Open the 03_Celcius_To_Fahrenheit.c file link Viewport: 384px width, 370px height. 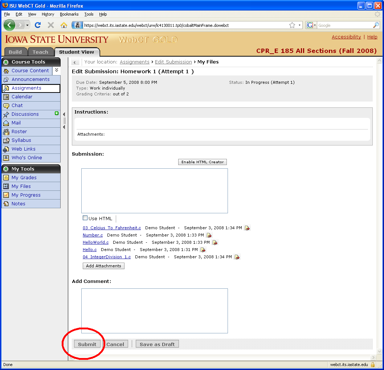pos(112,228)
